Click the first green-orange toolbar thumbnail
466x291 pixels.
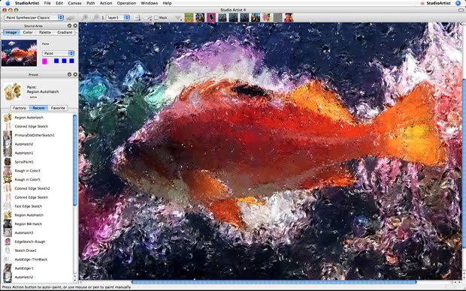(x=189, y=17)
